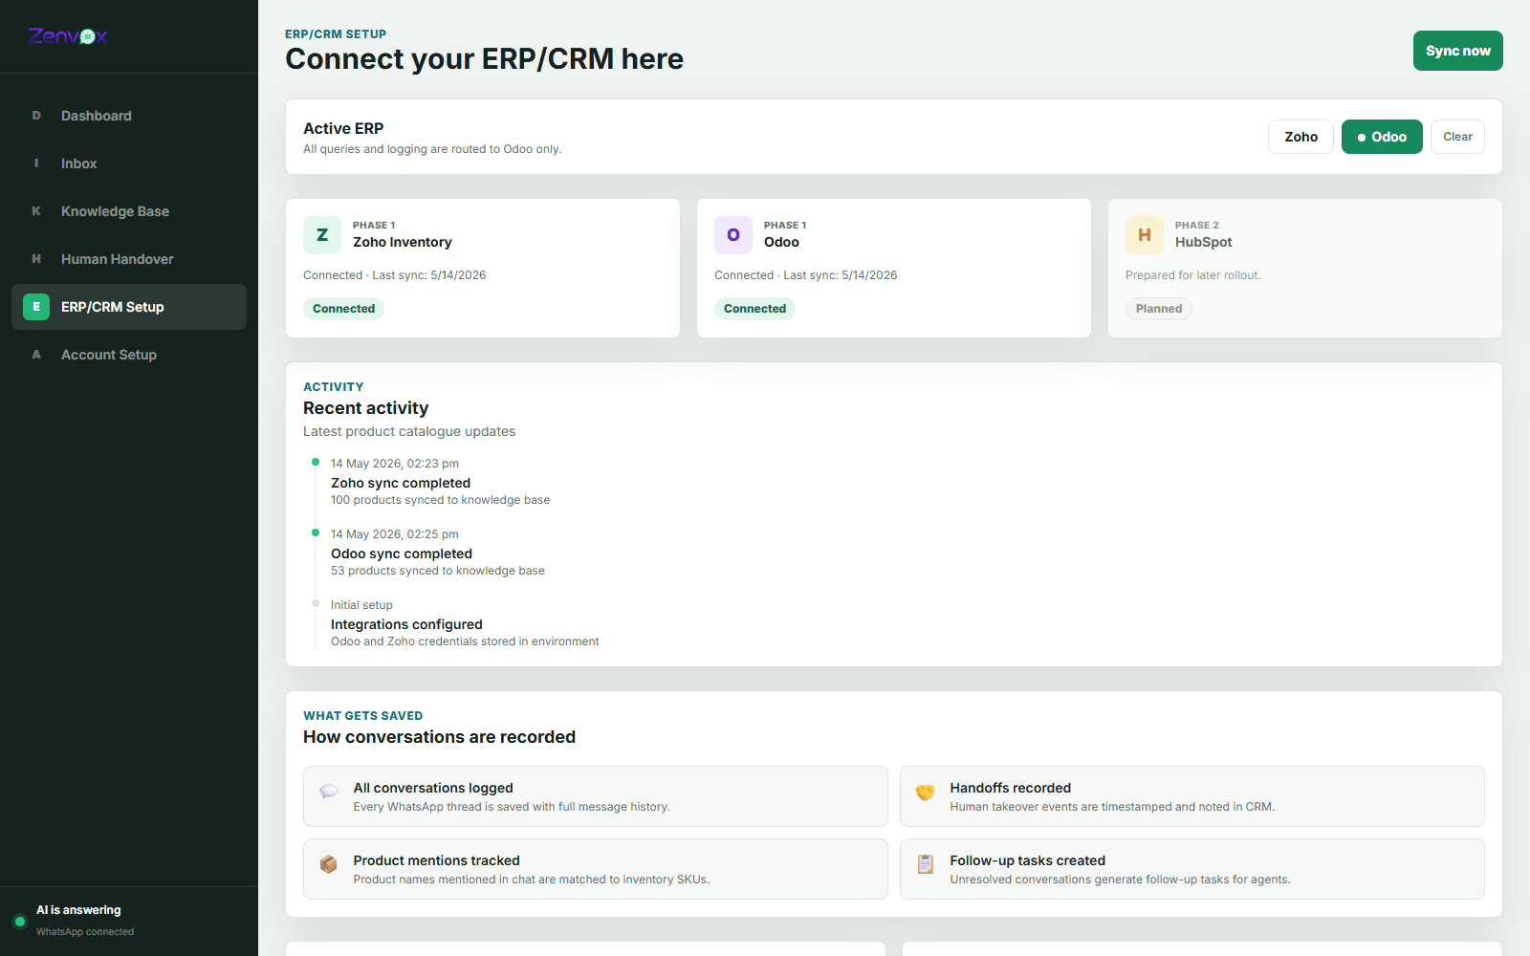Screen dimensions: 1530x956
Task: Click the green E icon for ERP/CRM Setup
Action: [x=36, y=307]
